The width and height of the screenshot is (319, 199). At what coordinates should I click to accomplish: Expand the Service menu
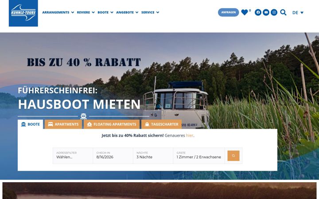click(150, 12)
